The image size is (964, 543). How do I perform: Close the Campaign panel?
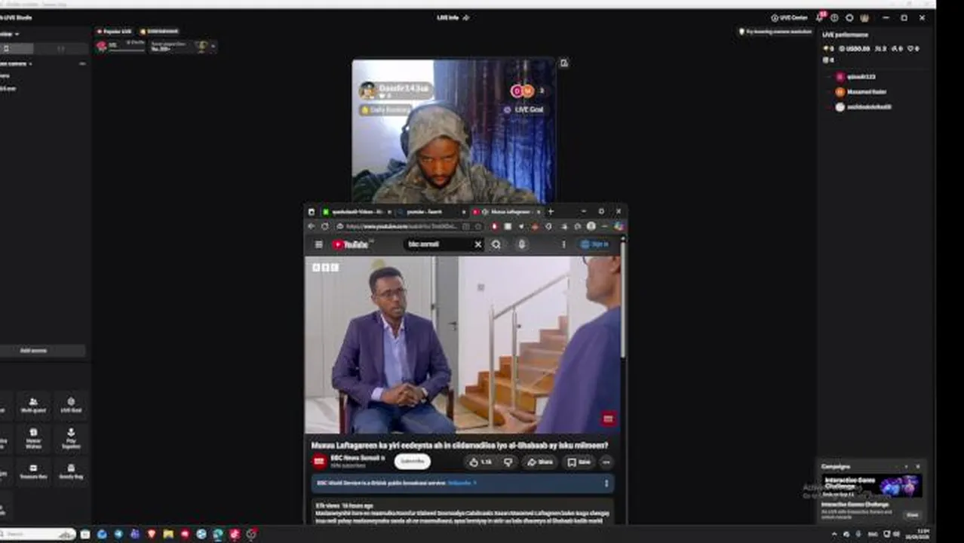click(x=917, y=467)
